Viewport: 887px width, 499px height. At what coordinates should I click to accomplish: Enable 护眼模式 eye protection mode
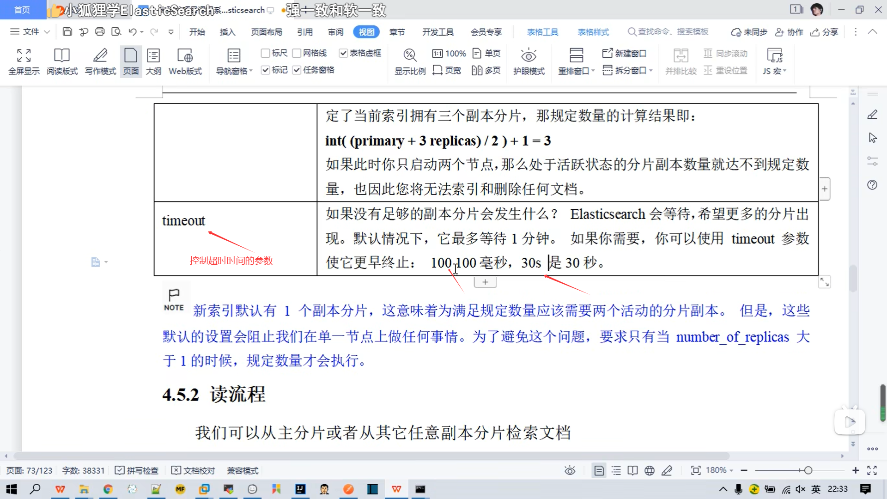pos(529,56)
